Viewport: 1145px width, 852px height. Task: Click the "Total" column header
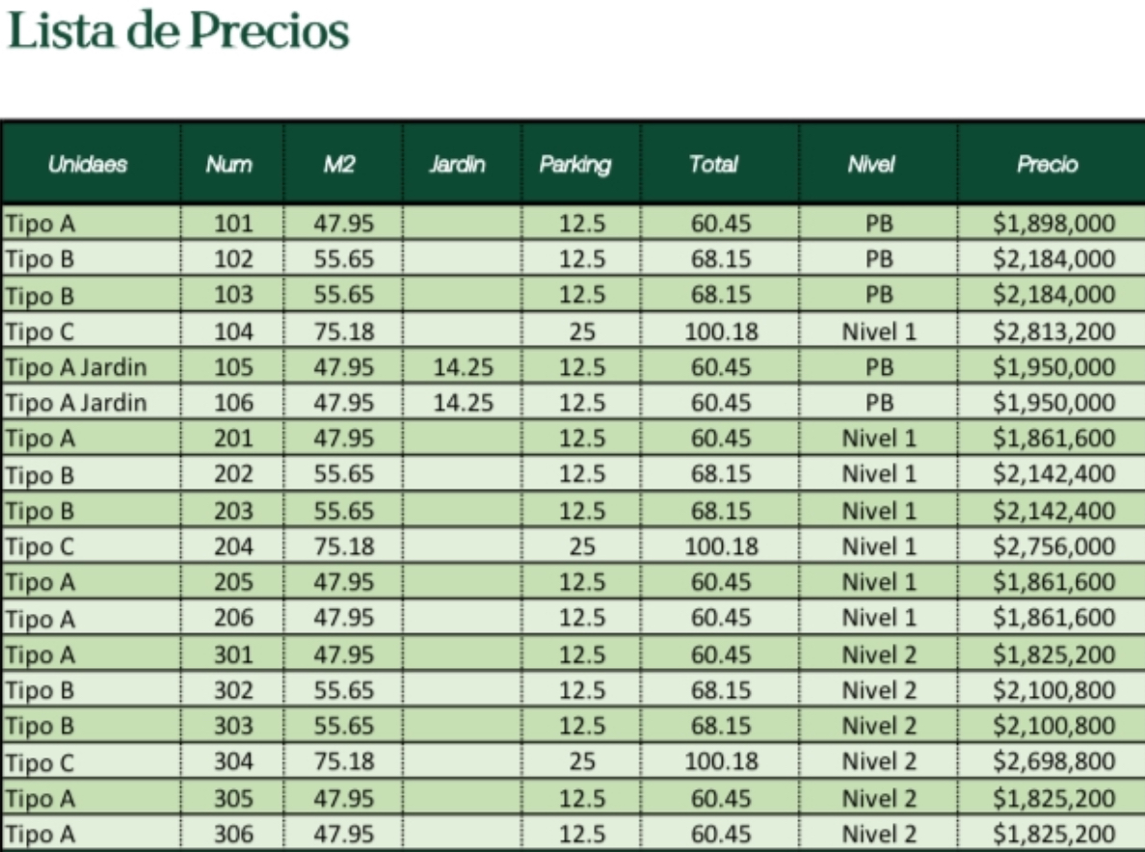point(713,164)
